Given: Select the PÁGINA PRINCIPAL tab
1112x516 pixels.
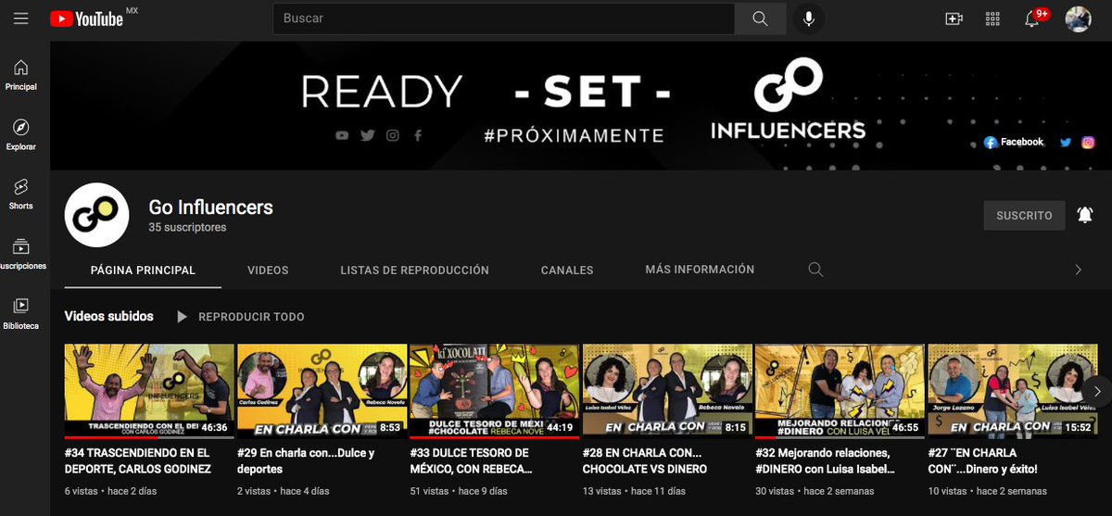Looking at the screenshot, I should (143, 271).
